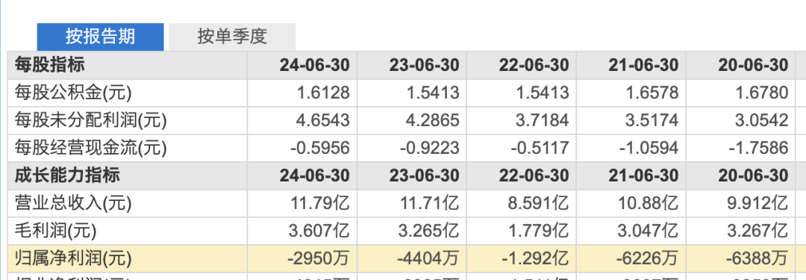Click the 24-06-30 column header under 每股指标
The height and width of the screenshot is (280, 806).
[315, 66]
